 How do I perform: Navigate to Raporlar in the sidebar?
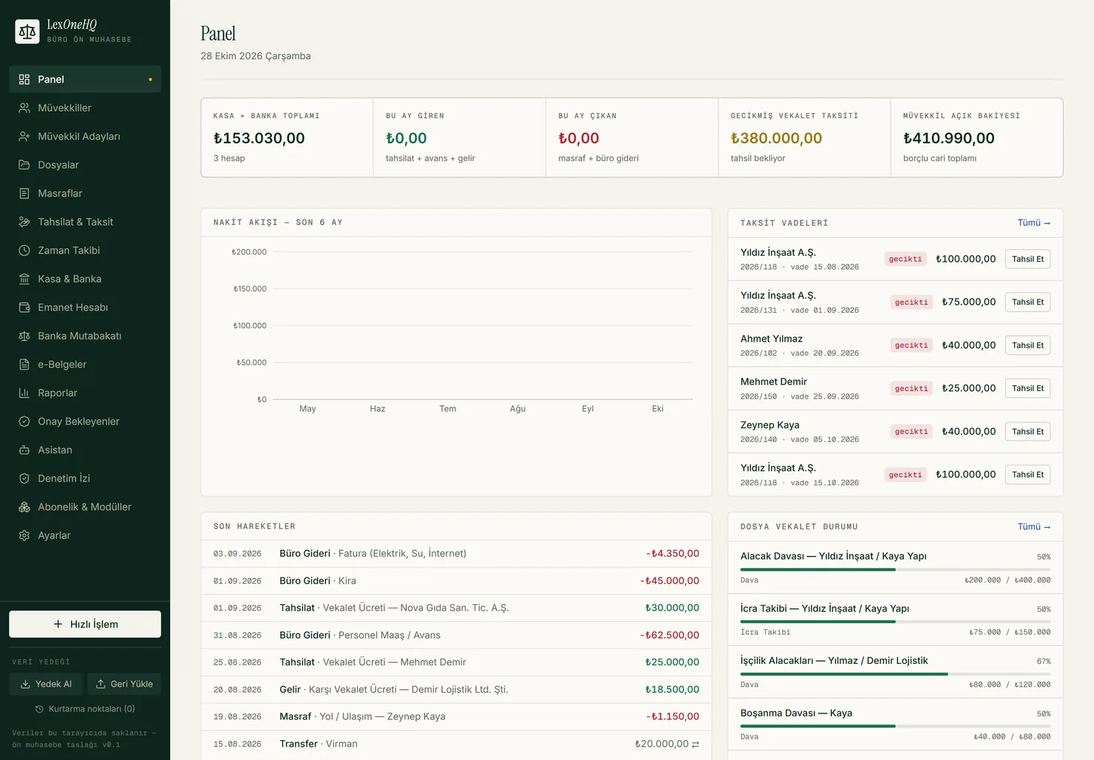[x=85, y=393]
